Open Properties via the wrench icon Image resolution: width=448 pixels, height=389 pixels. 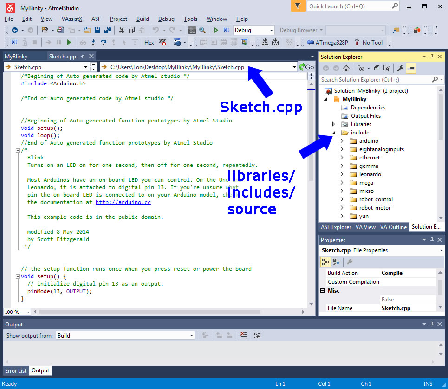[400, 68]
